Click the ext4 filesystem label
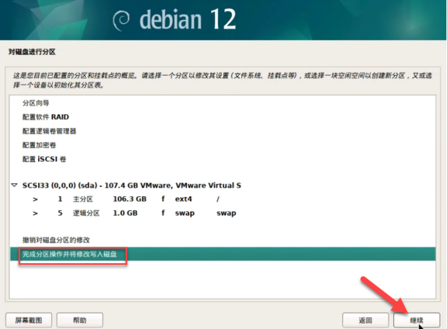Screen dimensions: 447x329 [184, 199]
